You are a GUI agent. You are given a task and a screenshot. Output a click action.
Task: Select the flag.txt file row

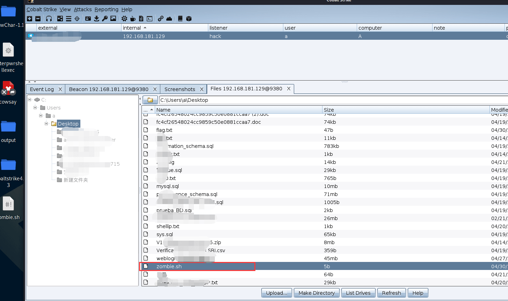(325, 130)
